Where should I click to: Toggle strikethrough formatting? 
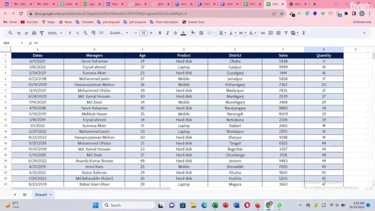click(175, 33)
